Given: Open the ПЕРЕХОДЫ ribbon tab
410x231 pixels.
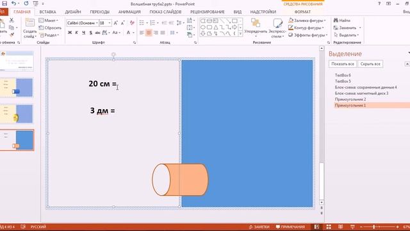Looking at the screenshot, I should coord(100,12).
